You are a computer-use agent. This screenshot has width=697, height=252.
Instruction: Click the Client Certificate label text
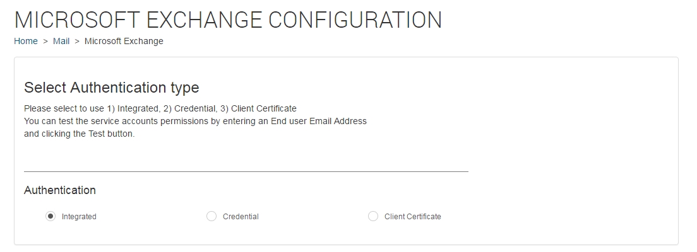tap(413, 217)
